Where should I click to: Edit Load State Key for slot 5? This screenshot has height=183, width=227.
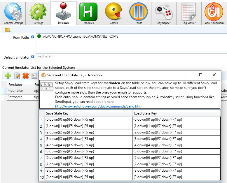tap(177, 145)
